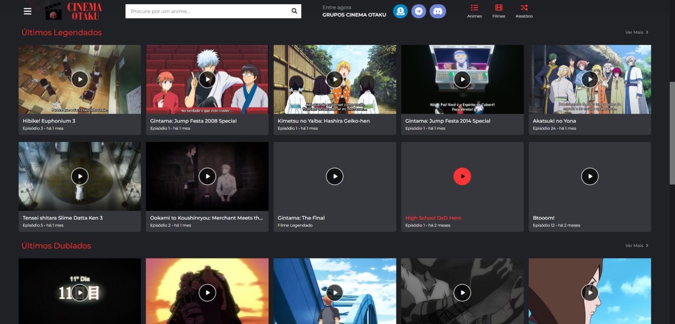Open the Btooom! title link

pos(544,218)
